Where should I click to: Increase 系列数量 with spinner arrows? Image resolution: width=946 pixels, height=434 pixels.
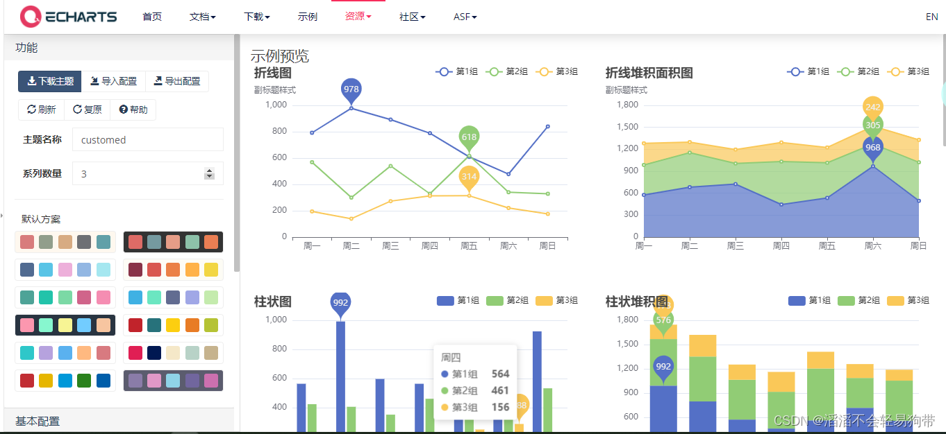[x=209, y=171]
